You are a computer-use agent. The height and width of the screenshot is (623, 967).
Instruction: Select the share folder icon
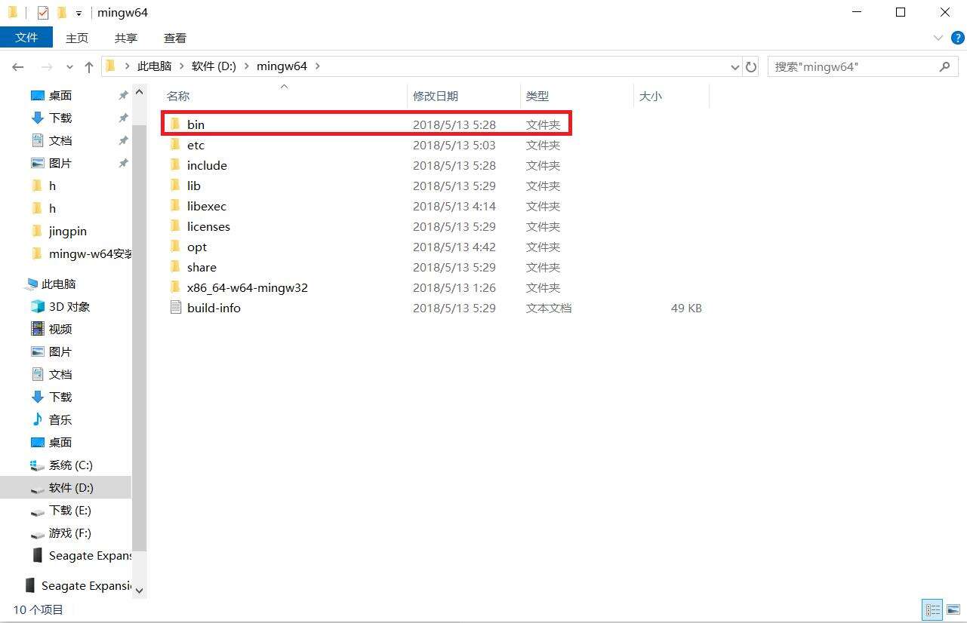point(176,267)
